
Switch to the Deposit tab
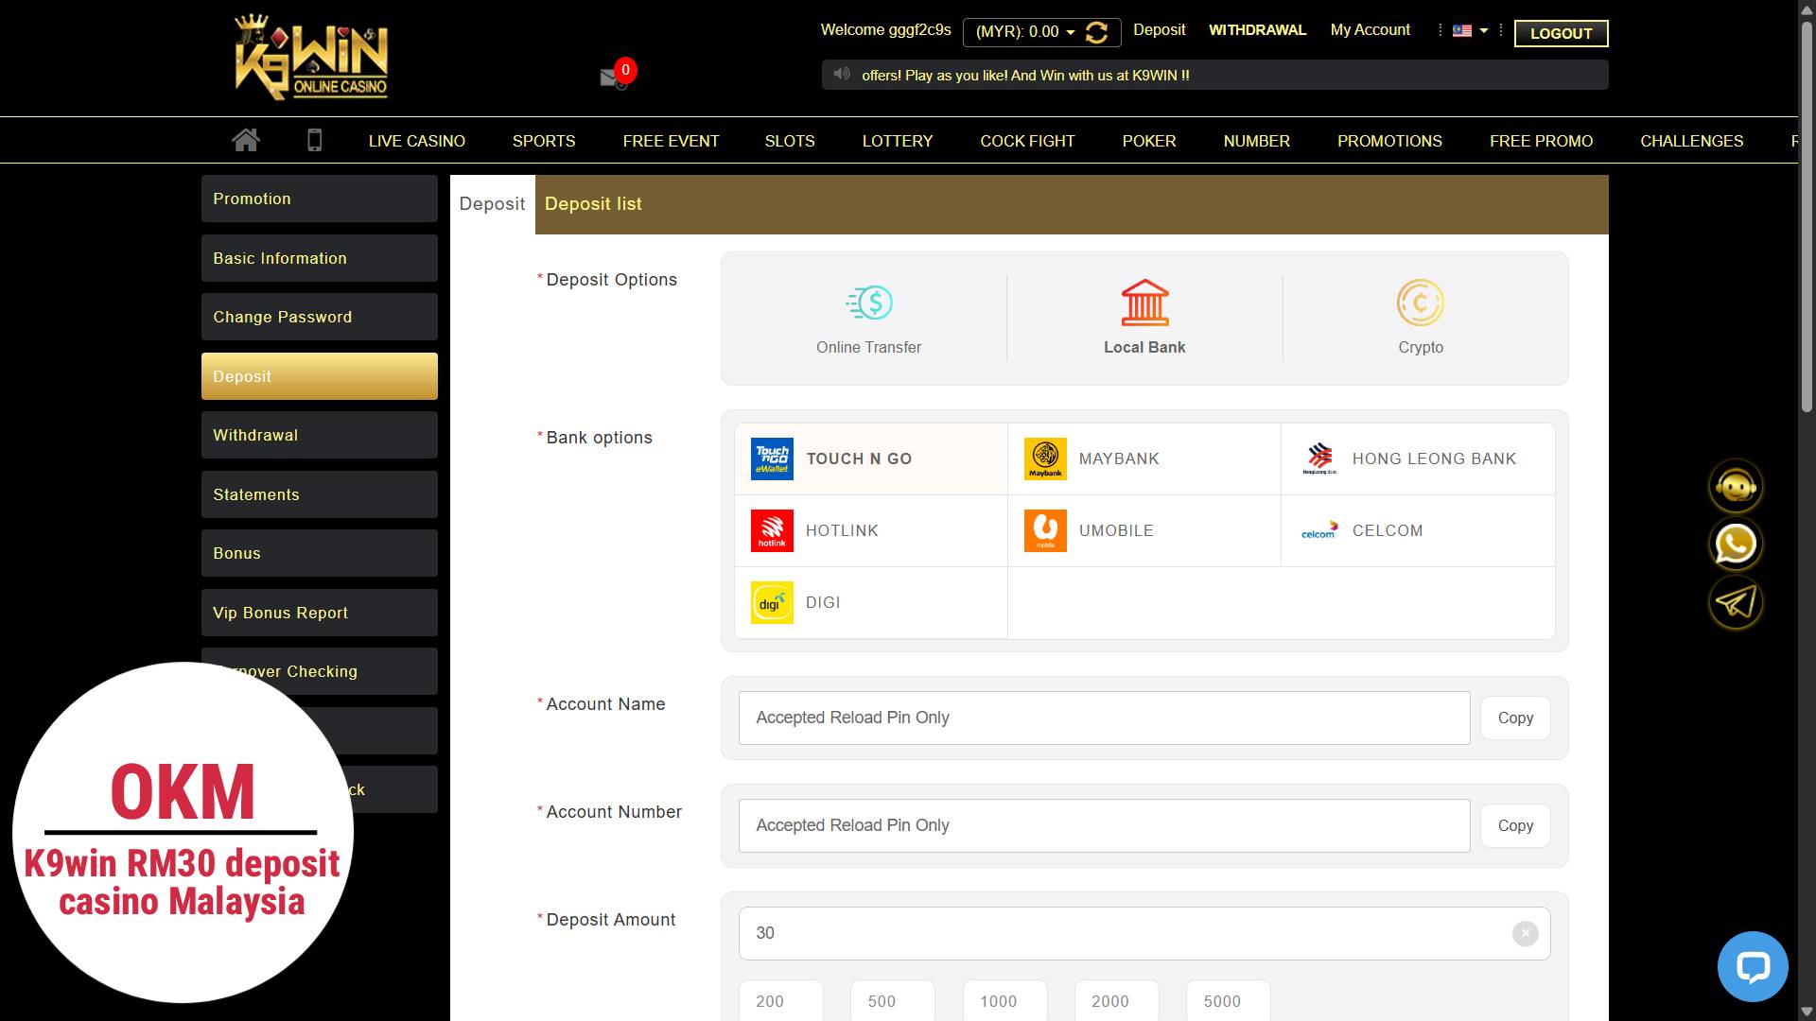tap(492, 204)
